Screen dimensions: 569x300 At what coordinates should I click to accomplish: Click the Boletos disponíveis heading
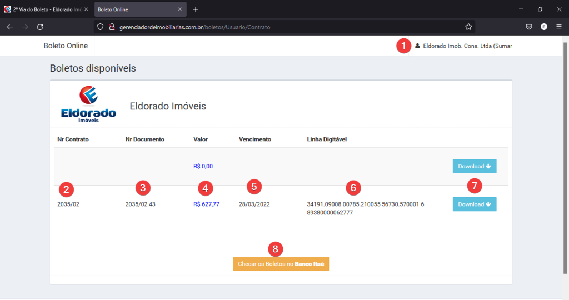(93, 68)
